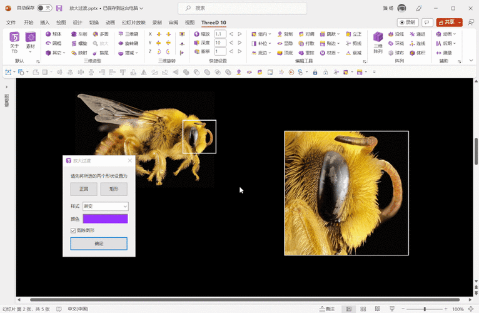The height and width of the screenshot is (313, 479).
Task: Click the 三维刷 3D brush icon
Action: [121, 34]
